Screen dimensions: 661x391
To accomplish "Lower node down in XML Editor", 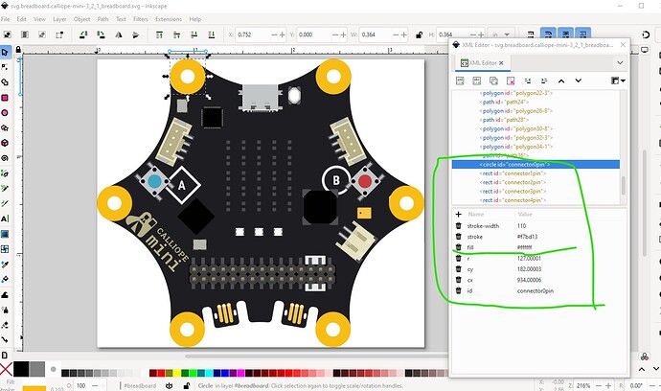I will click(578, 80).
